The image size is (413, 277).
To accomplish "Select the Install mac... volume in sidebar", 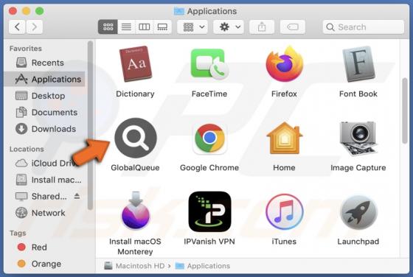I will click(44, 180).
